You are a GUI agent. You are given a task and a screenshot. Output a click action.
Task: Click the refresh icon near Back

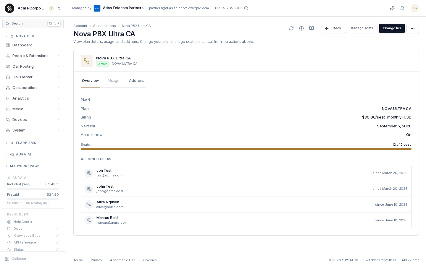click(x=291, y=28)
